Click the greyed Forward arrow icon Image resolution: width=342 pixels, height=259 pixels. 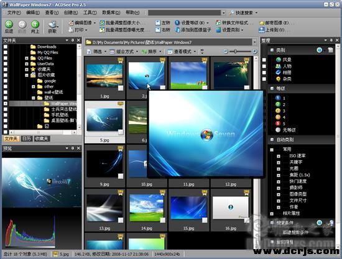pyautogui.click(x=22, y=24)
